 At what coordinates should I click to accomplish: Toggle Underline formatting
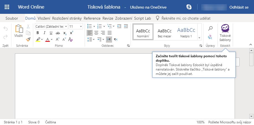tap(51, 33)
